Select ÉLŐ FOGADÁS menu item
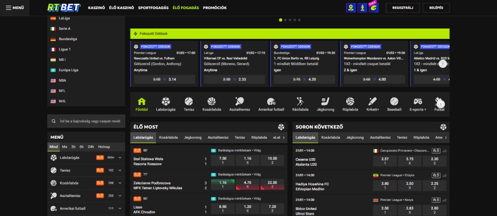Image resolution: width=497 pixels, height=216 pixels. coord(186,8)
